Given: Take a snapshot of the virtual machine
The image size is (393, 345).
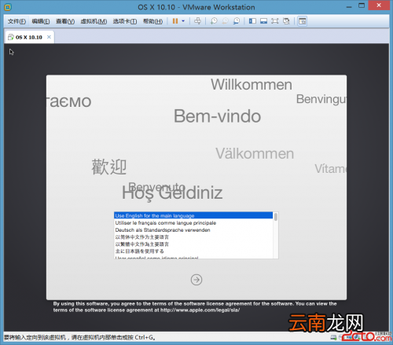Looking at the screenshot, I should coord(214,21).
